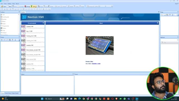Open the Tools menu

coord(5,4)
